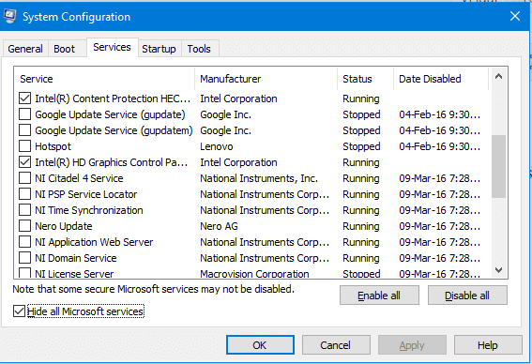The height and width of the screenshot is (364, 532).
Task: Select the 'Lenovo' manufacturer cell
Action: pos(217,146)
